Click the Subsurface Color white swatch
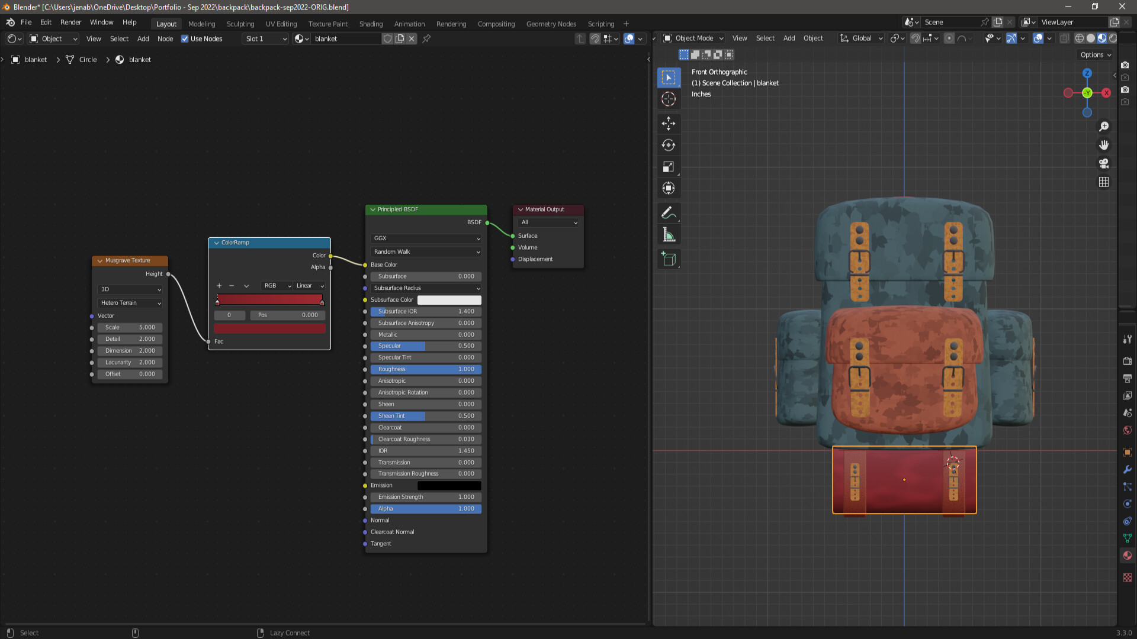The image size is (1137, 639). click(449, 300)
